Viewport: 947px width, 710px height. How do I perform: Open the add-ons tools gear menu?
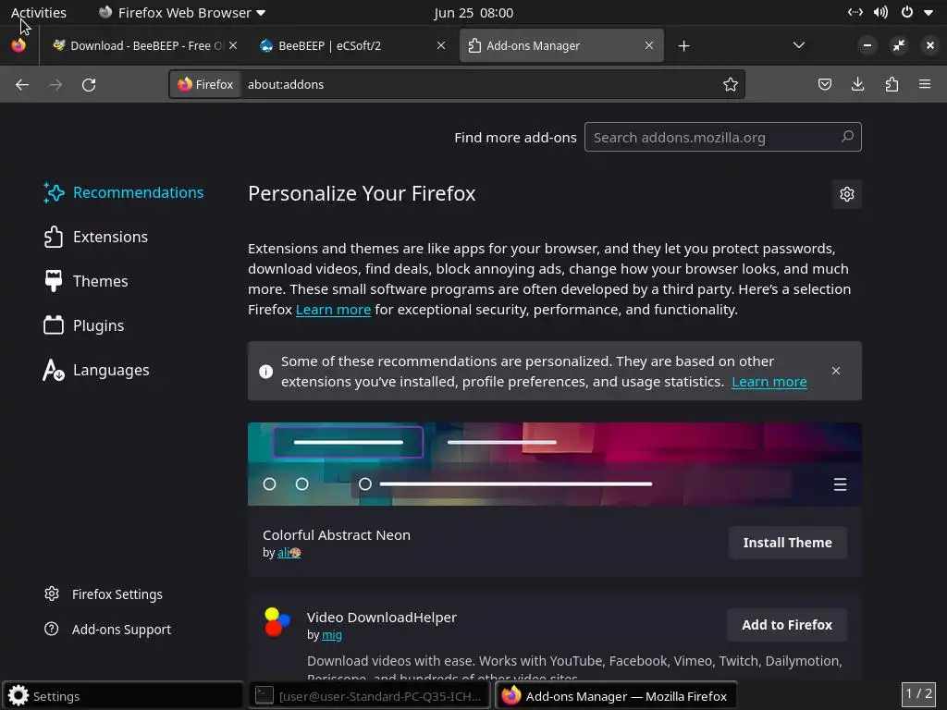pos(847,194)
